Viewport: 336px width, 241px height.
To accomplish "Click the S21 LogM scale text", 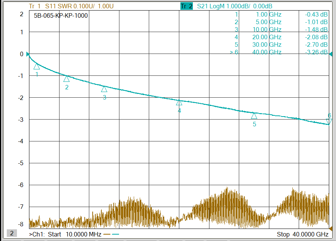I will coord(234,6).
